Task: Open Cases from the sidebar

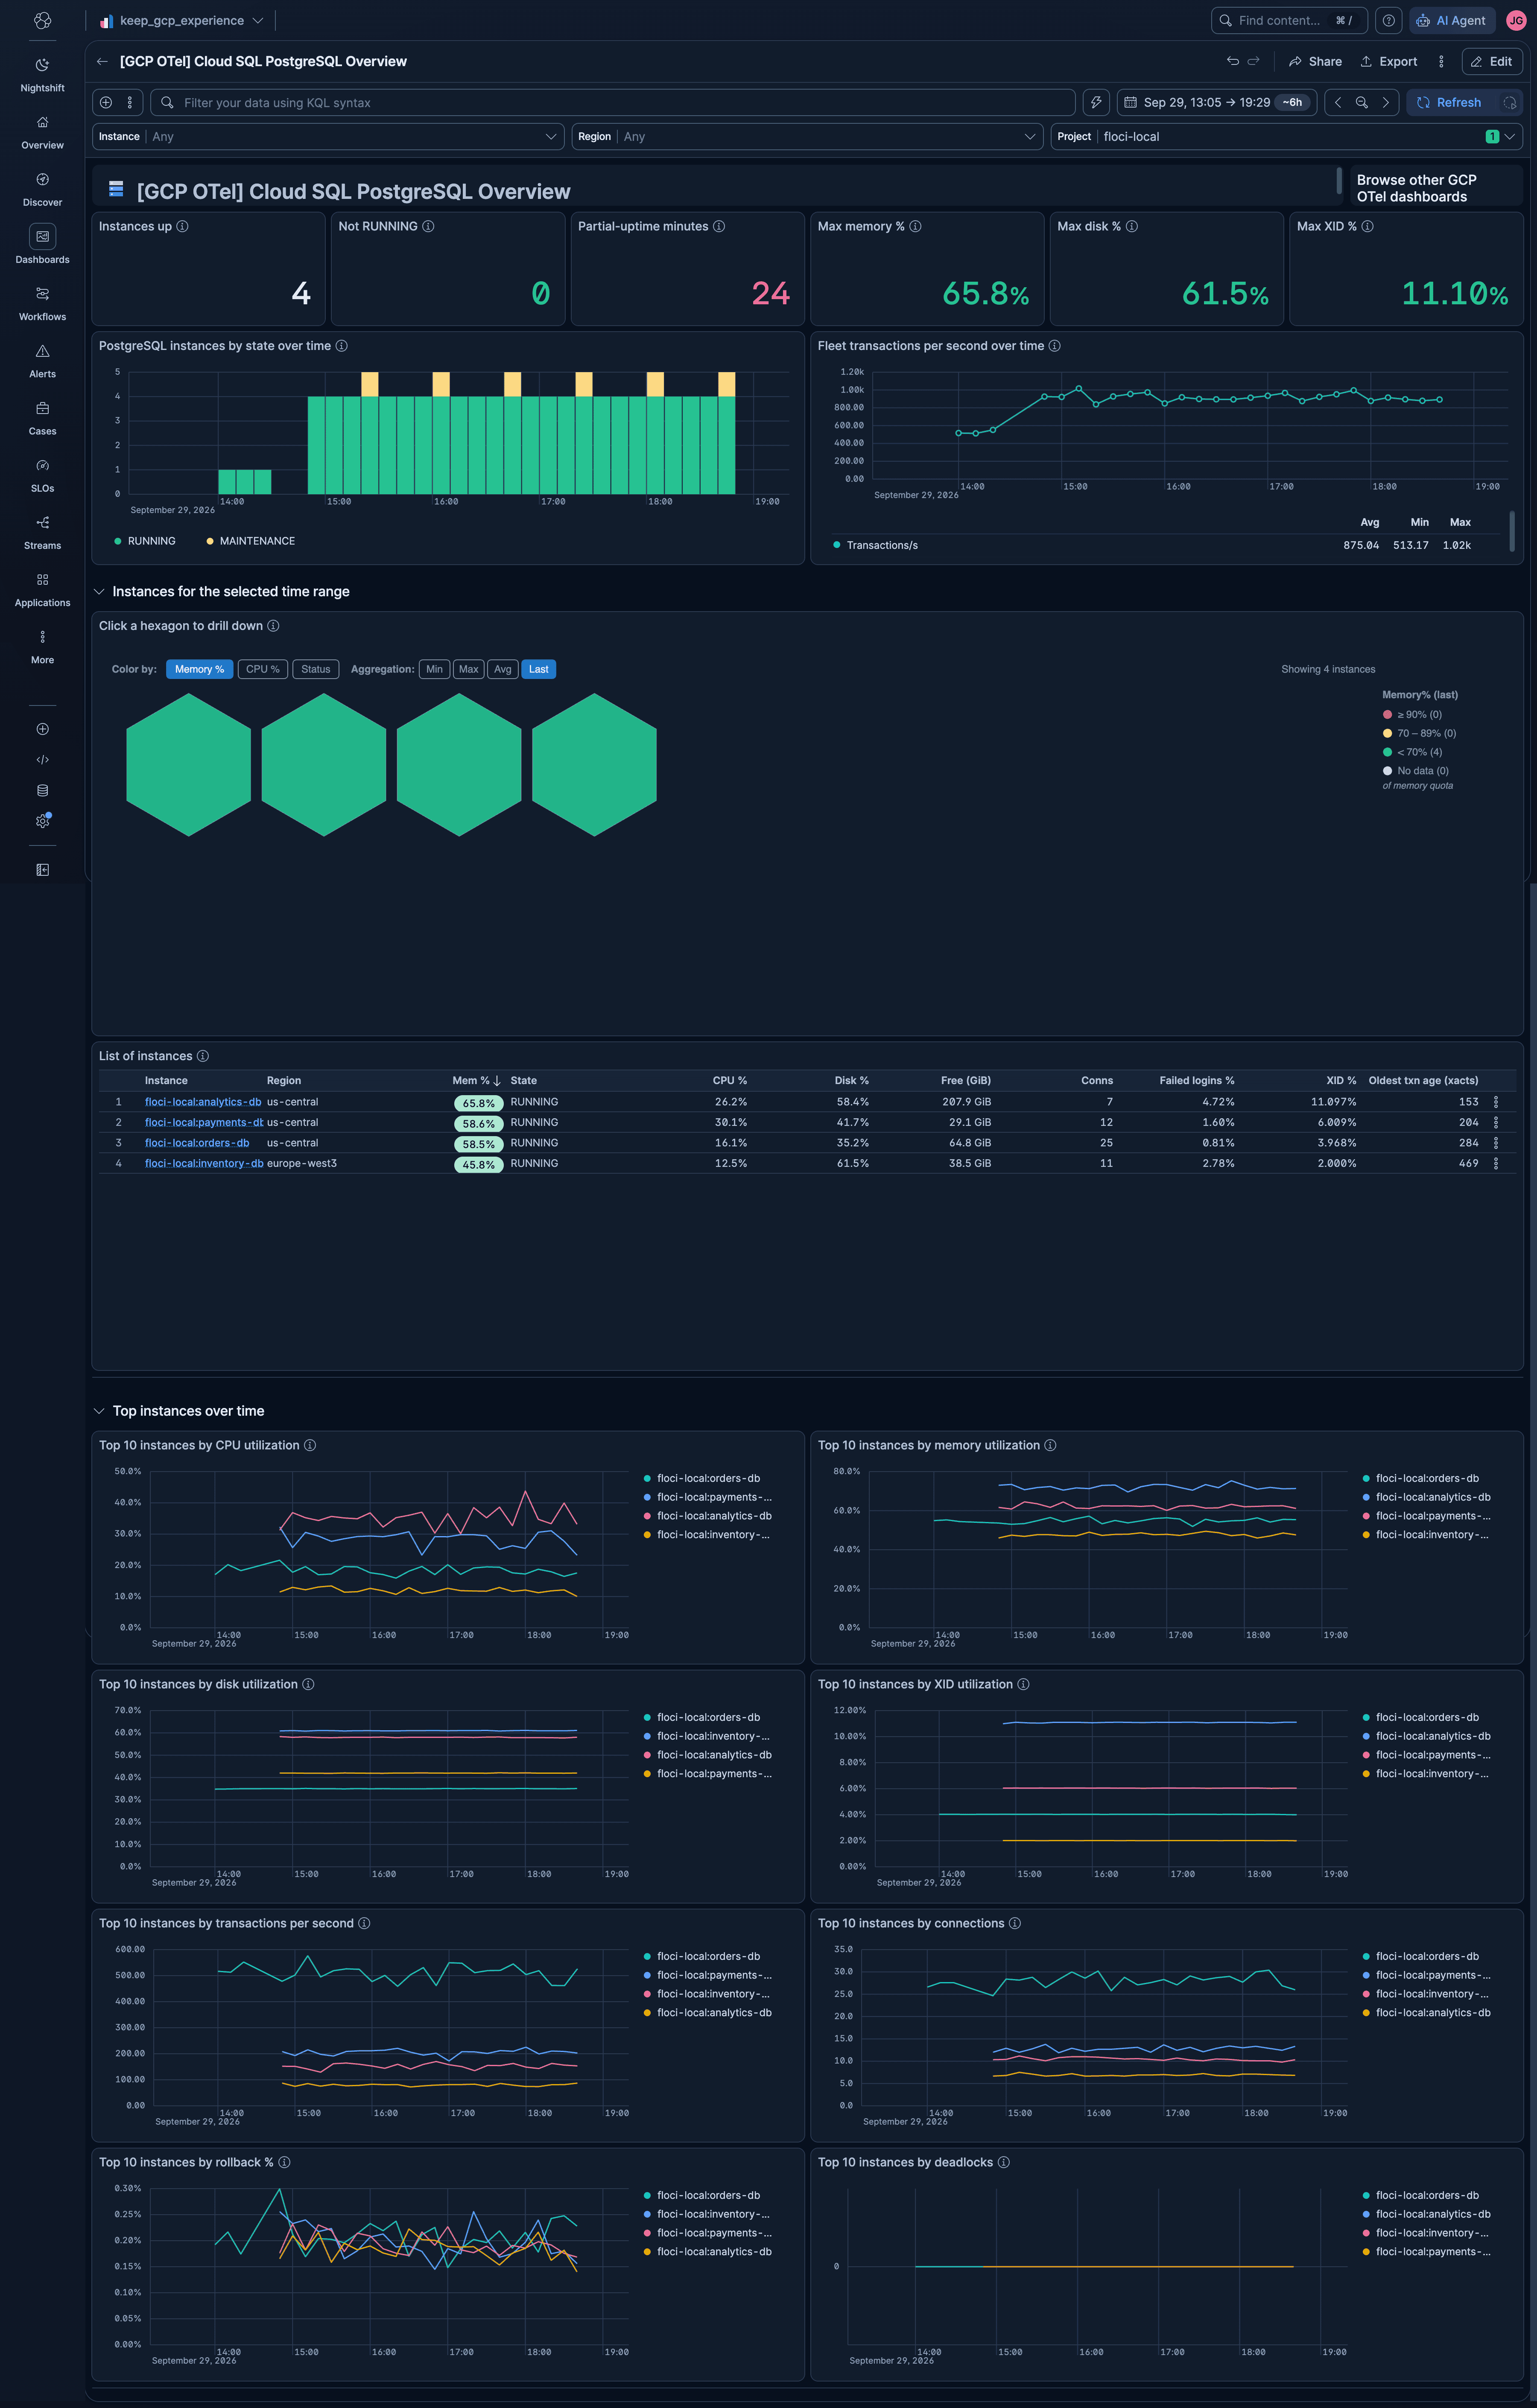Action: 42,418
